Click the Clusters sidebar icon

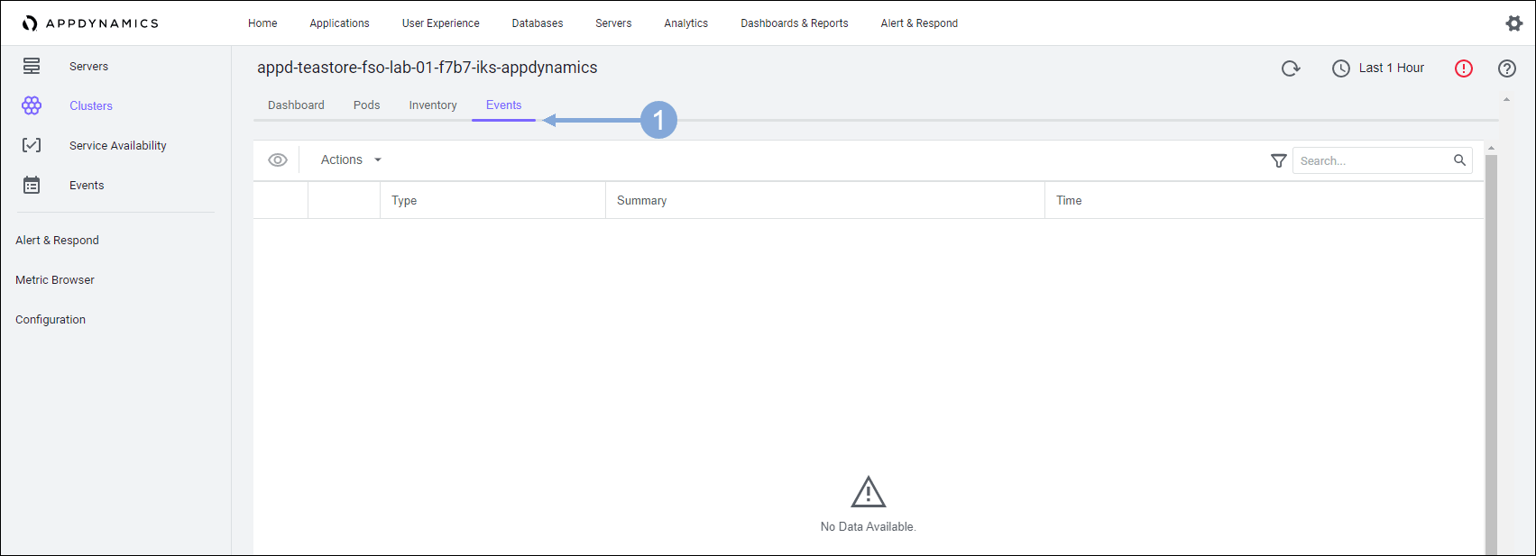[32, 106]
